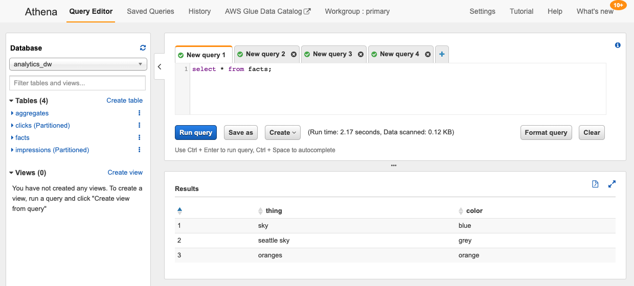Open Settings in the top bar
Screen dimensions: 634x286
tap(483, 11)
